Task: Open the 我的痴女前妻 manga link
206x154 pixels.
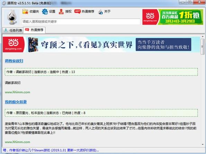Action: [x=16, y=102]
